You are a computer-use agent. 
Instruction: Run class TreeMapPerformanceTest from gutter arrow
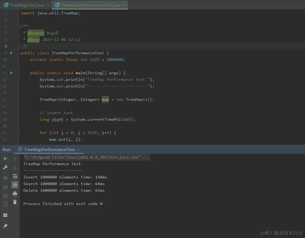pyautogui.click(x=11, y=53)
